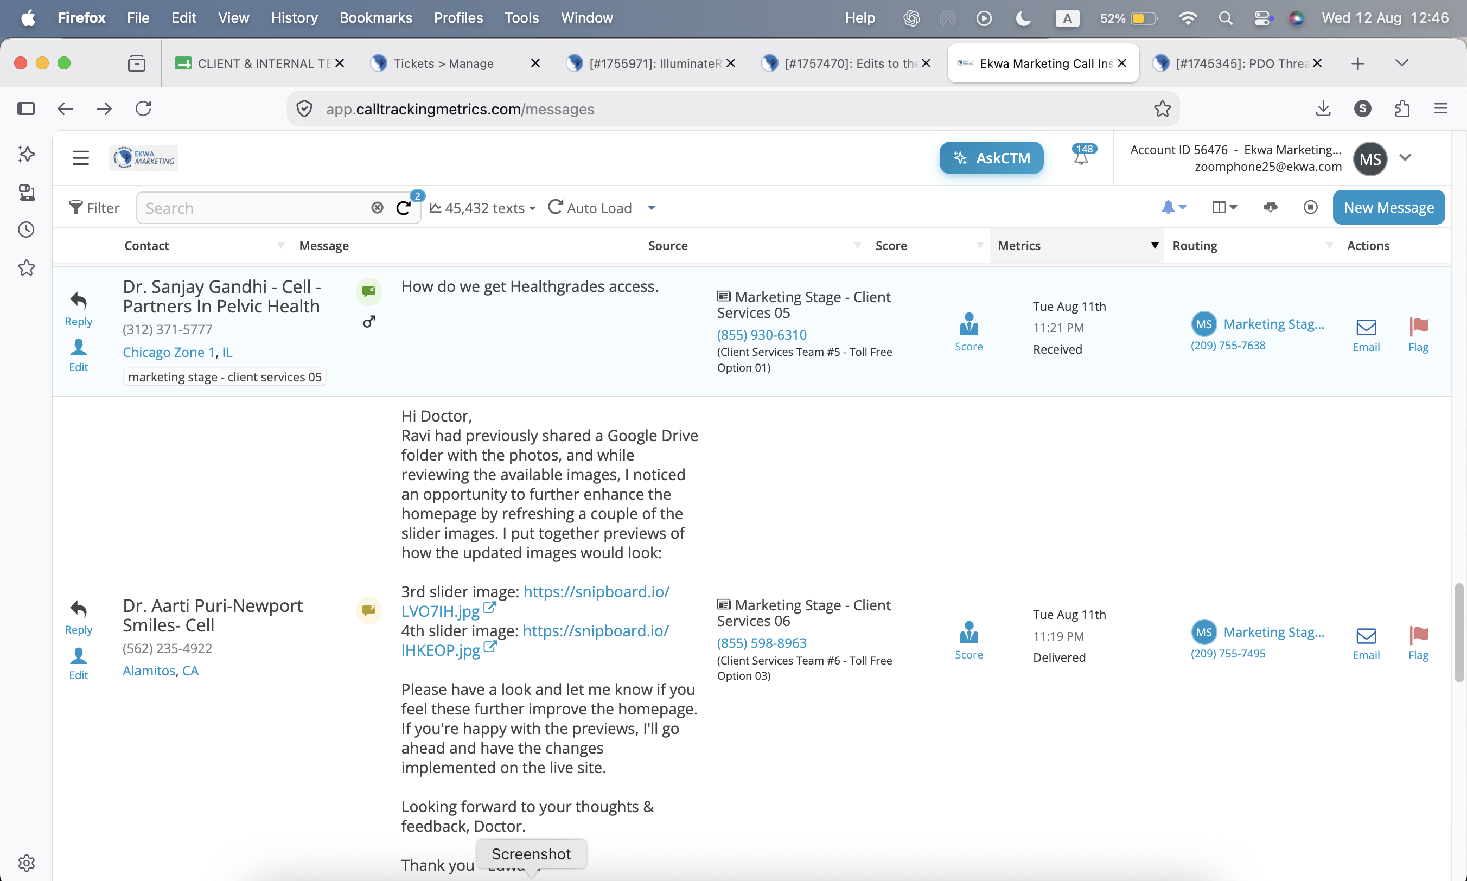Screen dimensions: 1467x881
Task: Open bell alert options dropdown
Action: pyautogui.click(x=1173, y=207)
